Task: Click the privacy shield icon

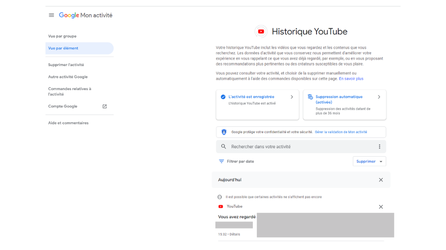Action: [x=224, y=132]
